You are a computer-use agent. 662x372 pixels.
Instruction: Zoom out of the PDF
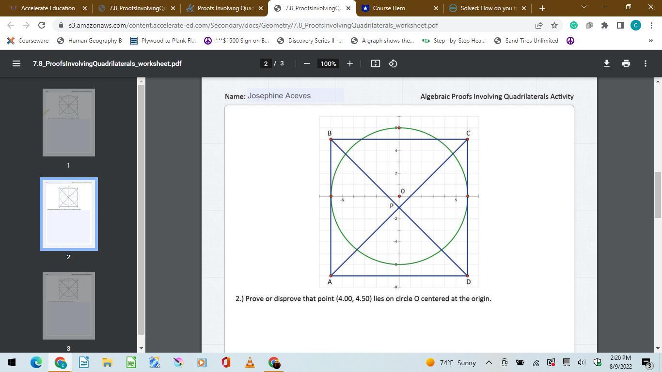coord(306,63)
